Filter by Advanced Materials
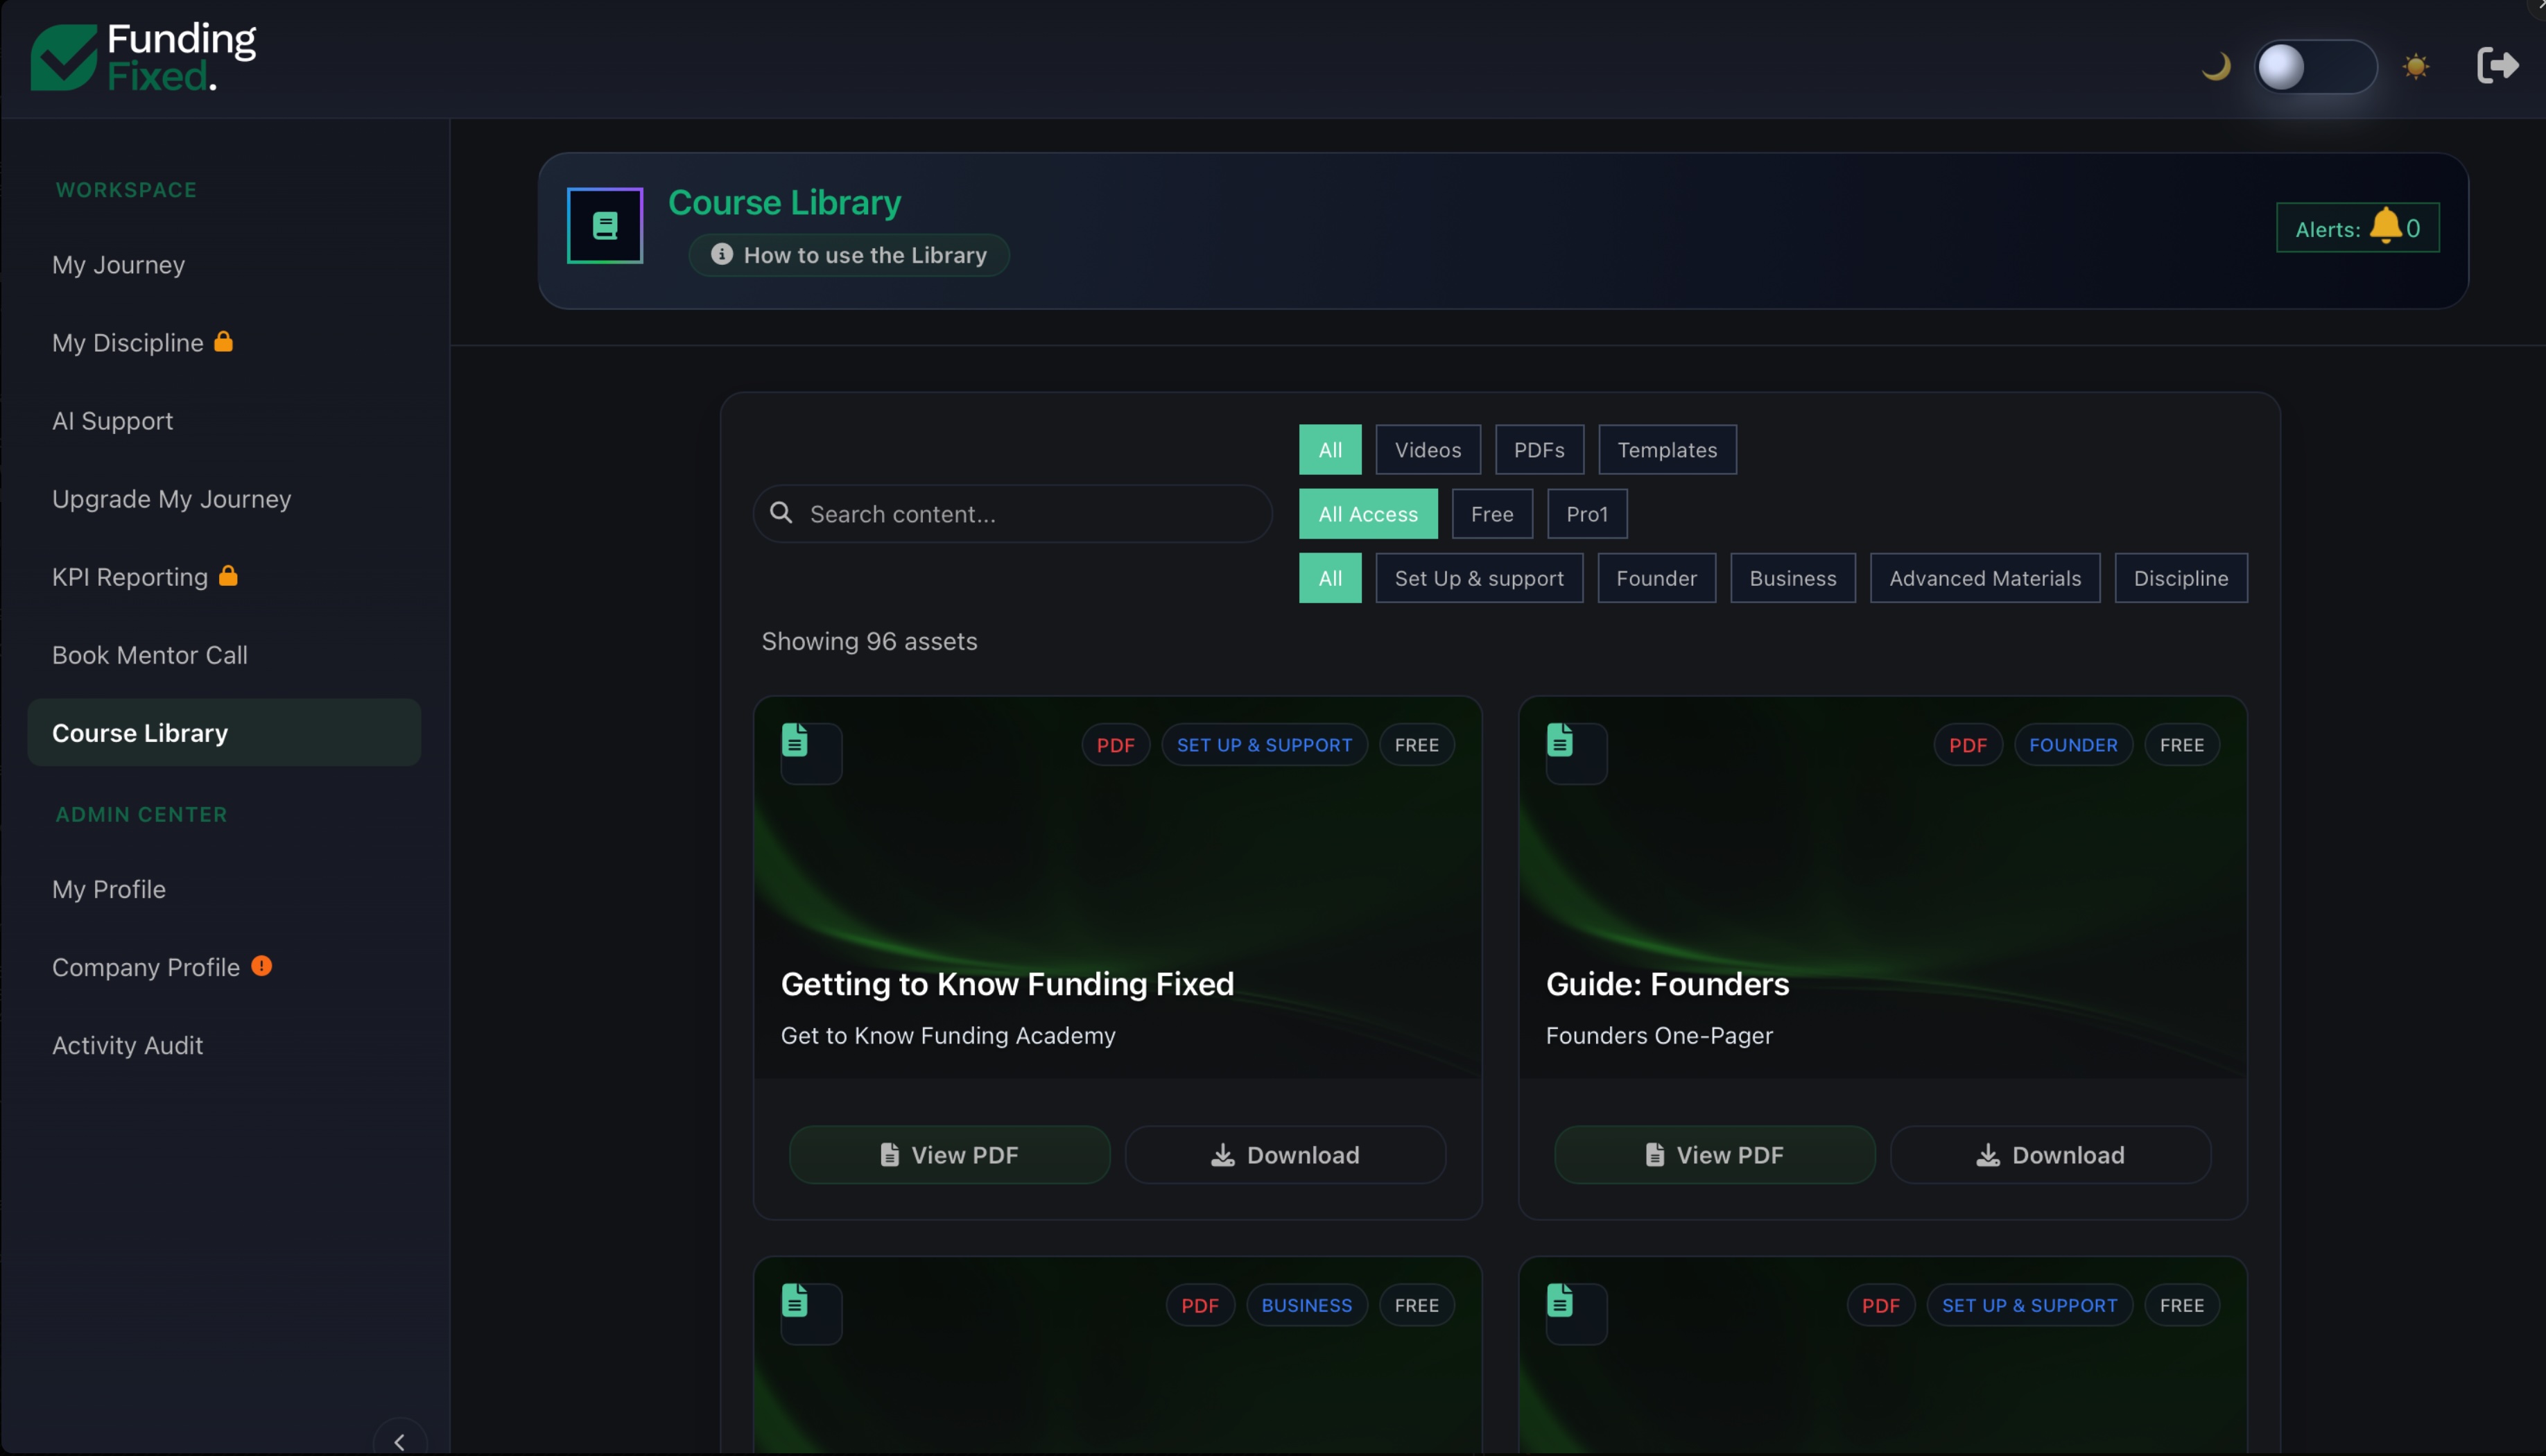 pos(1985,578)
